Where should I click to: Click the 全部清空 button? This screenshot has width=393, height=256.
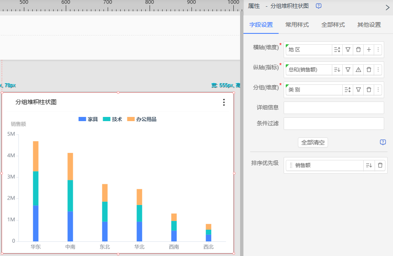coord(313,142)
